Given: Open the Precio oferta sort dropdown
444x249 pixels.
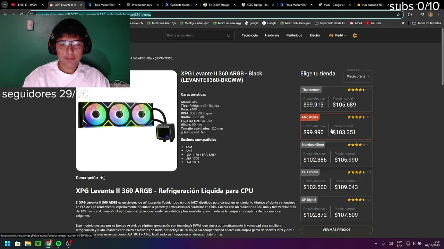Looking at the screenshot, I should (358, 76).
